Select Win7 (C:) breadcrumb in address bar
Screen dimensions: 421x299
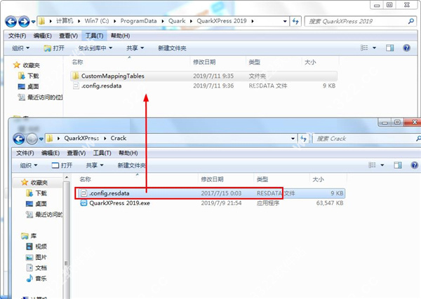pyautogui.click(x=97, y=21)
